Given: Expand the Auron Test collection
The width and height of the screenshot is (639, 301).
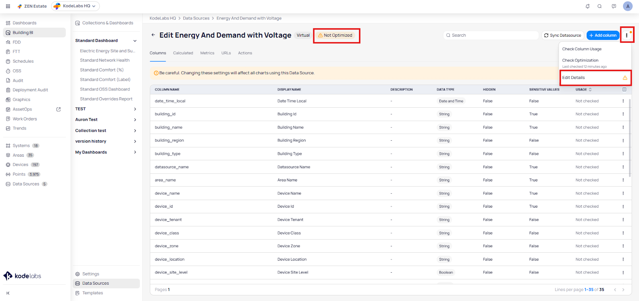Looking at the screenshot, I should click(x=135, y=120).
